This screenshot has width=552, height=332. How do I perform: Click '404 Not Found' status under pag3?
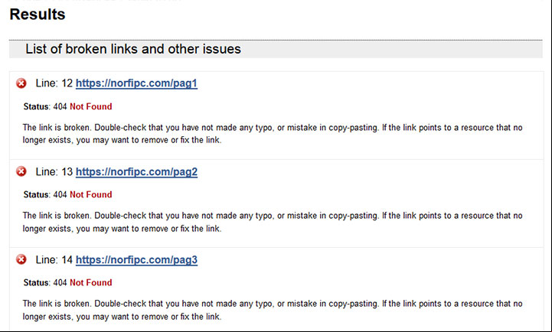[x=83, y=282]
